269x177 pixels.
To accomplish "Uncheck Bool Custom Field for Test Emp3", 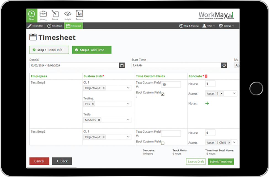I will pyautogui.click(x=163, y=94).
